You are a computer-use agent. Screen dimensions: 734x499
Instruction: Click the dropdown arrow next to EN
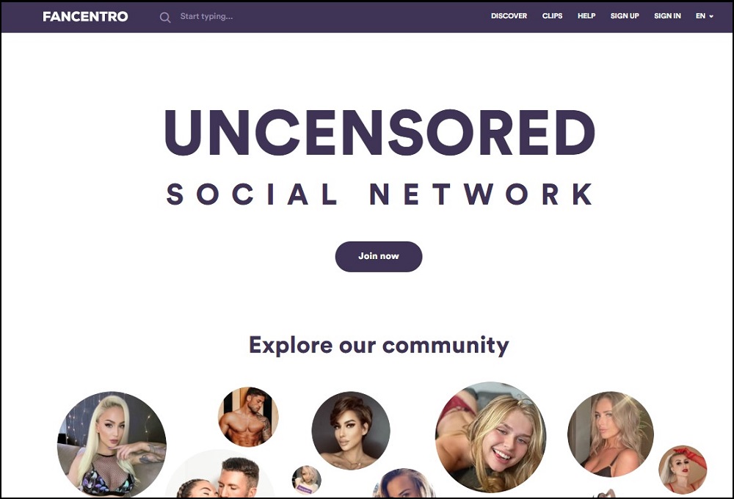pos(711,16)
